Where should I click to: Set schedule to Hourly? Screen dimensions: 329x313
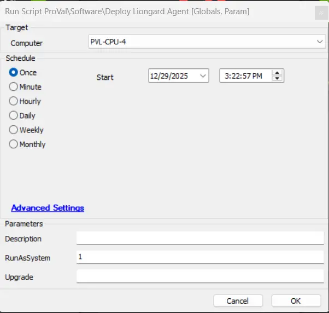tap(14, 101)
